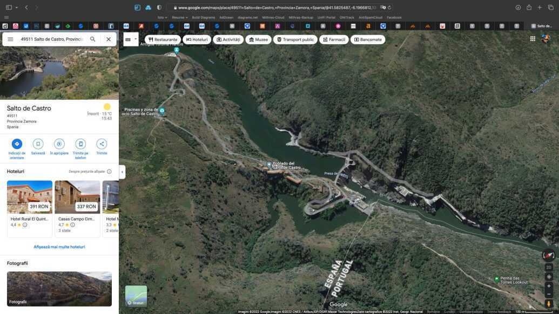Select the 'Farmacii' category chip

[333, 39]
